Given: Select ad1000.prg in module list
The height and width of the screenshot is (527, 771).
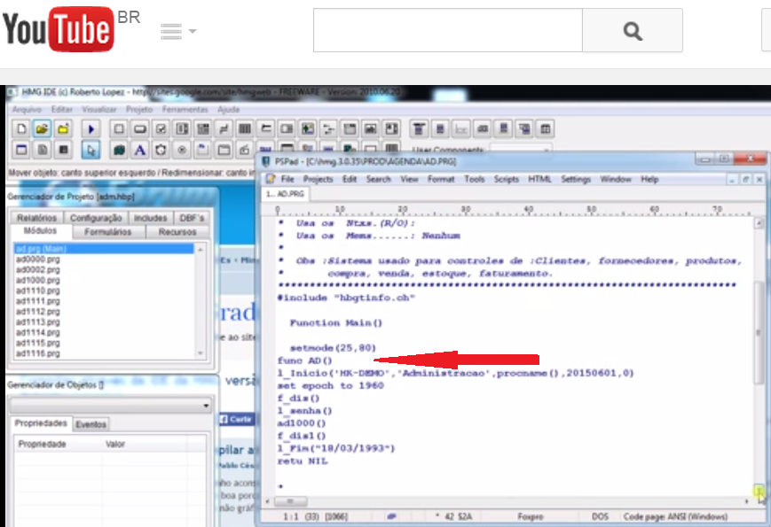Looking at the screenshot, I should coord(38,280).
